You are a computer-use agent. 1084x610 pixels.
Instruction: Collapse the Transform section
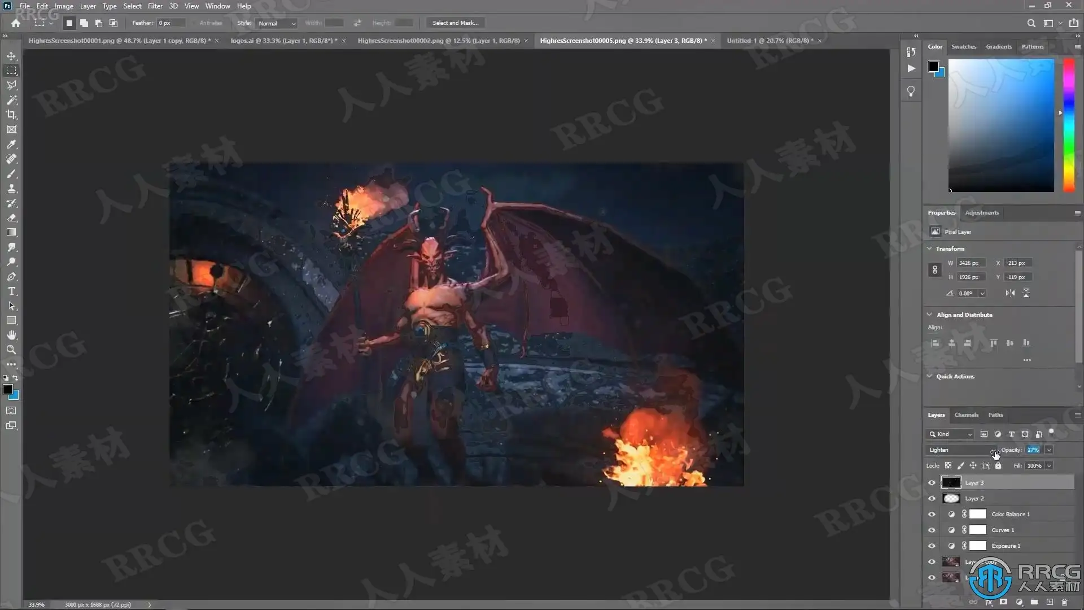pos(930,249)
